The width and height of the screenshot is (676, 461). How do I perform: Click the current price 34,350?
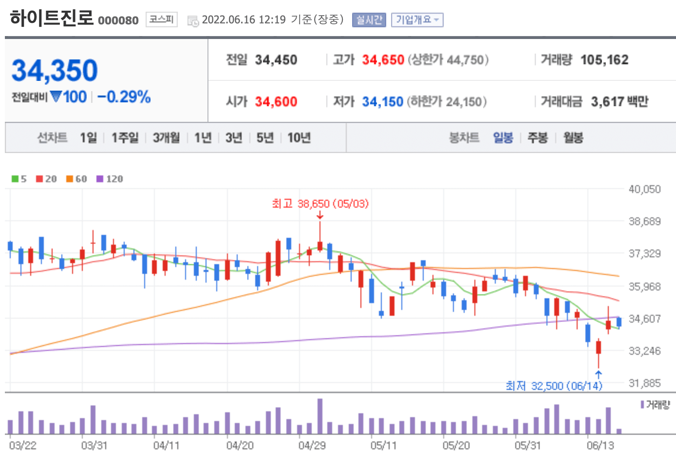tap(55, 71)
